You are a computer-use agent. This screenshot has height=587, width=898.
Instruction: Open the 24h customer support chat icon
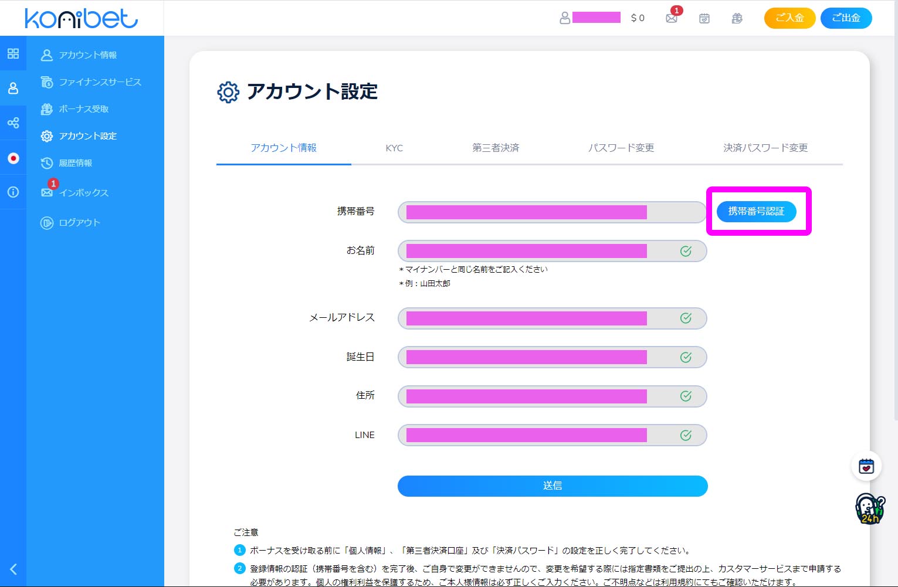tap(869, 508)
